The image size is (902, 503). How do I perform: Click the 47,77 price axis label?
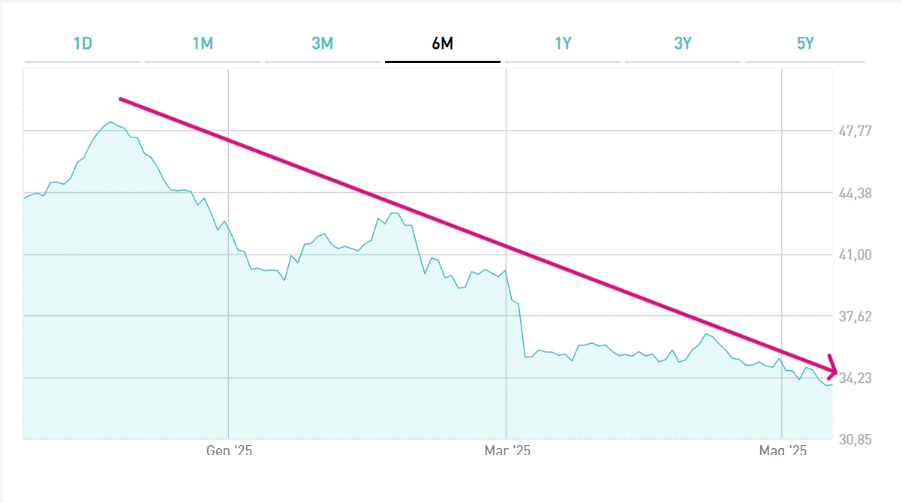click(x=855, y=131)
